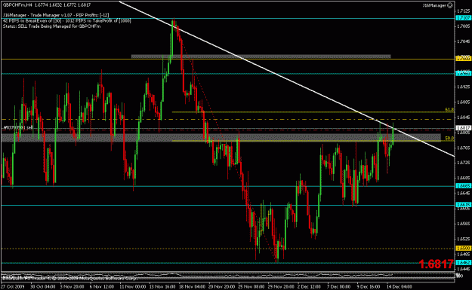The height and width of the screenshot is (290, 472).
Task: Select the upper grey rectangle zone
Action: coord(261,56)
